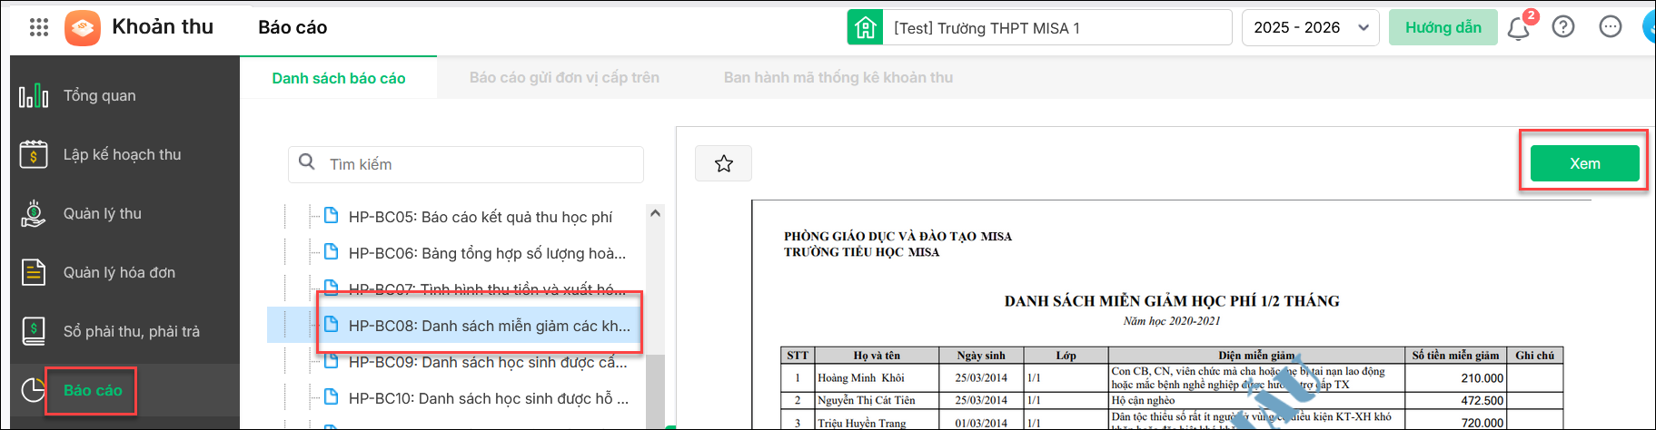Switch to Ban hành mã thống kê khoản thu tab

click(x=838, y=78)
